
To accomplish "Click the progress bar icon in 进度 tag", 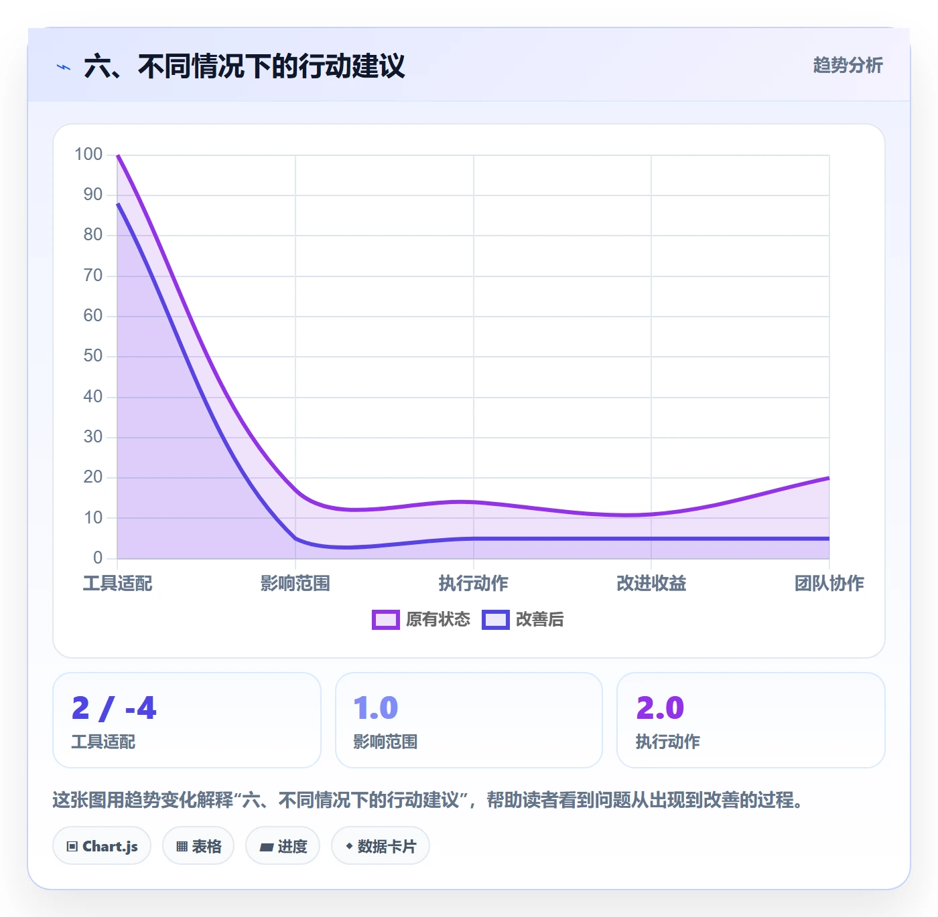I will pyautogui.click(x=266, y=847).
